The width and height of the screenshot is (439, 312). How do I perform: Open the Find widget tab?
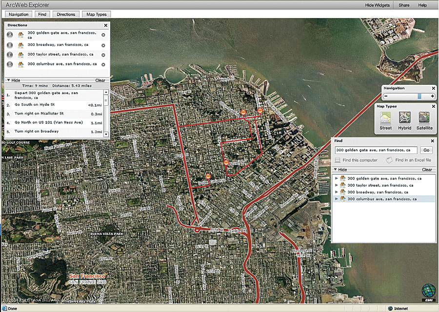pyautogui.click(x=42, y=14)
